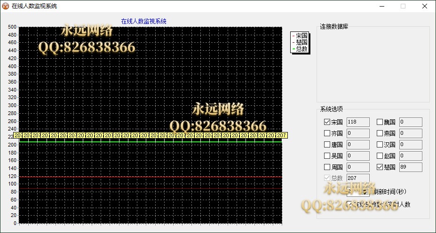Click the 宋国 count field showing 118
This screenshot has width=436, height=233.
358,122
